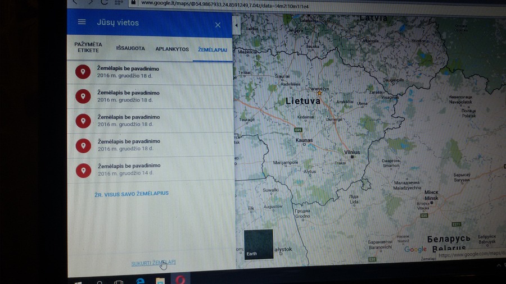Image resolution: width=506 pixels, height=284 pixels.
Task: Click the Belarus country label
Action: point(449,248)
